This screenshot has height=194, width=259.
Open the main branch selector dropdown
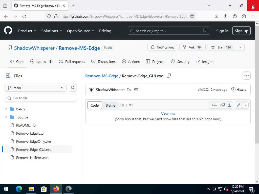click(x=35, y=88)
